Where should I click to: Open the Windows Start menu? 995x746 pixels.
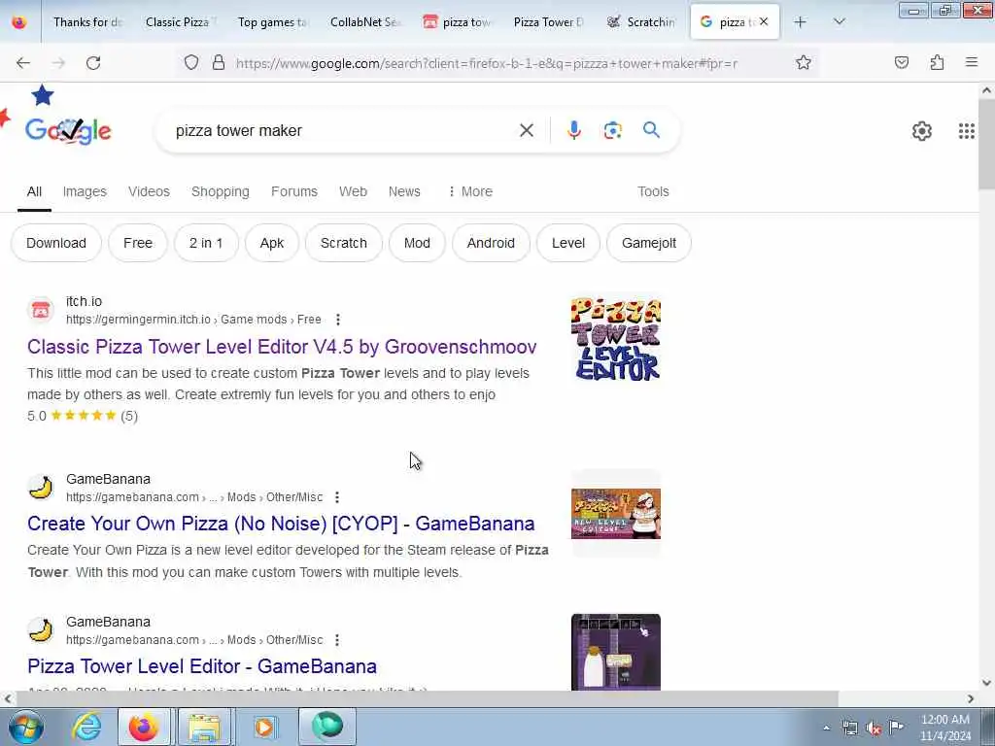pos(26,727)
